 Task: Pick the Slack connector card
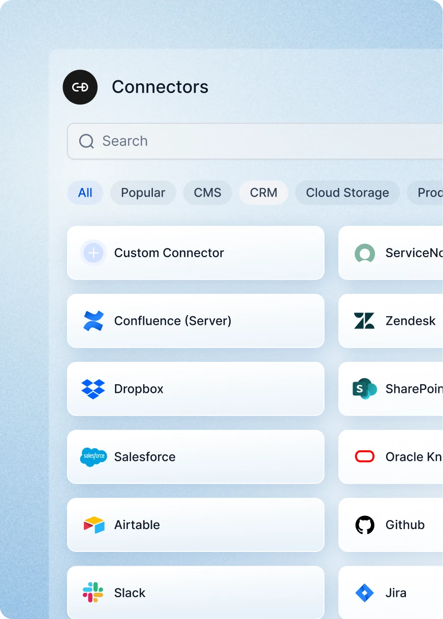coord(196,593)
